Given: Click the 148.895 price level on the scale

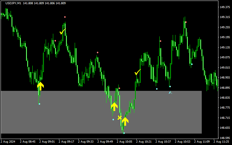Looking at the screenshot, I should pos(225,88).
